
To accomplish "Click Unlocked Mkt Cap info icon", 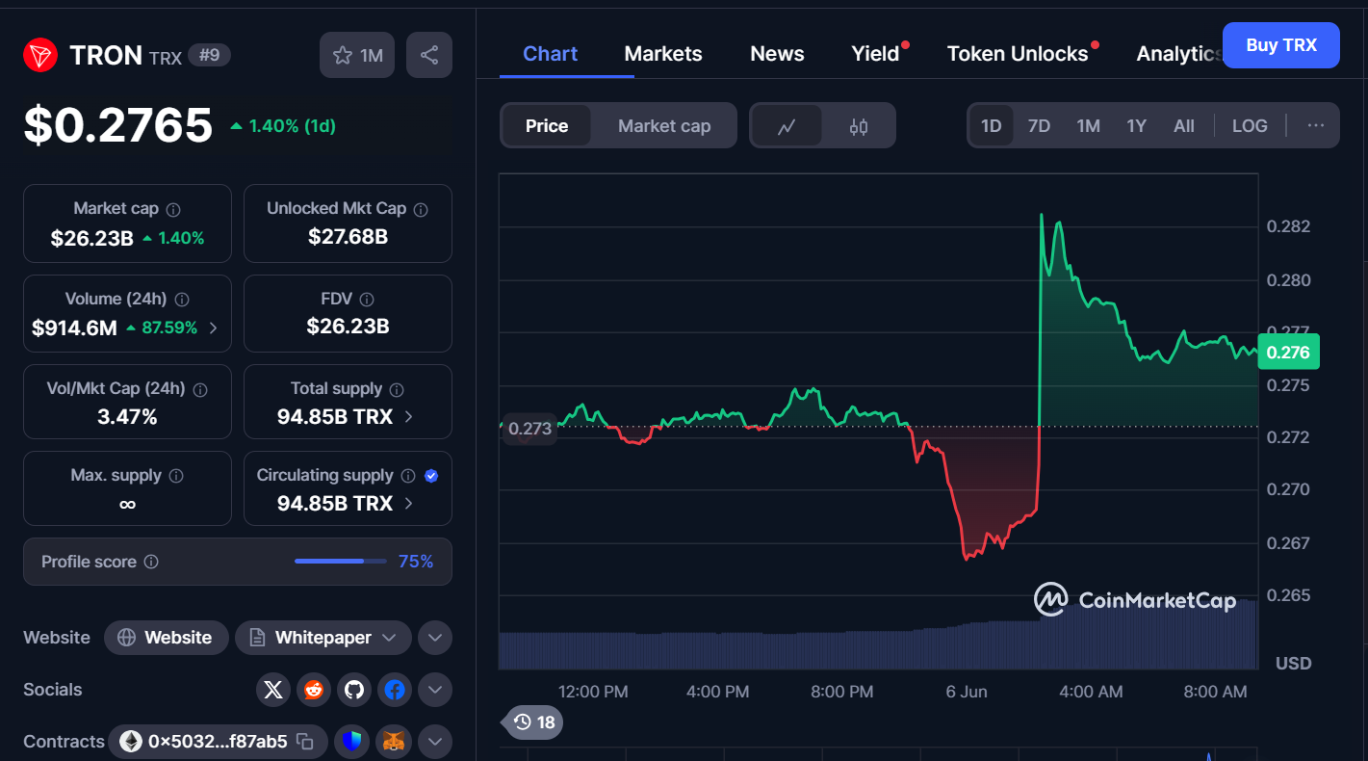I will pyautogui.click(x=421, y=209).
